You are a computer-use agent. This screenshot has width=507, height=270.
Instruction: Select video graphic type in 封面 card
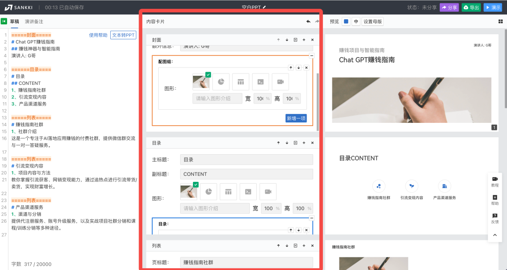pos(280,82)
